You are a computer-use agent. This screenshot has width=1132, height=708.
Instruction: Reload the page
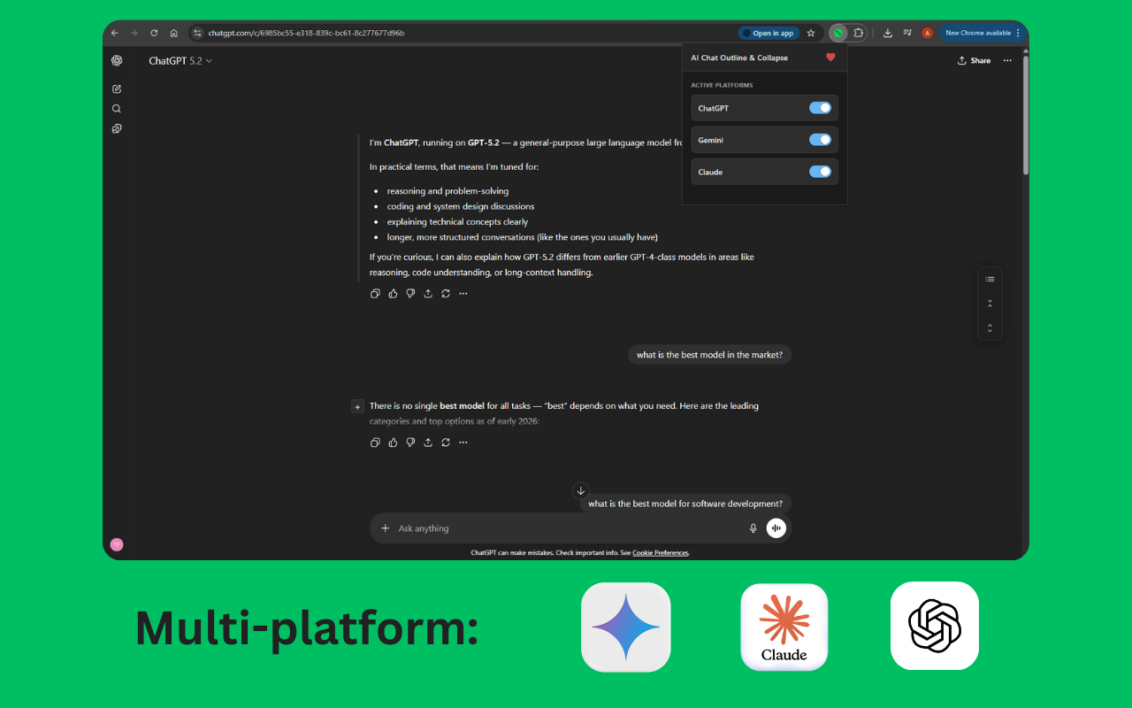[154, 33]
